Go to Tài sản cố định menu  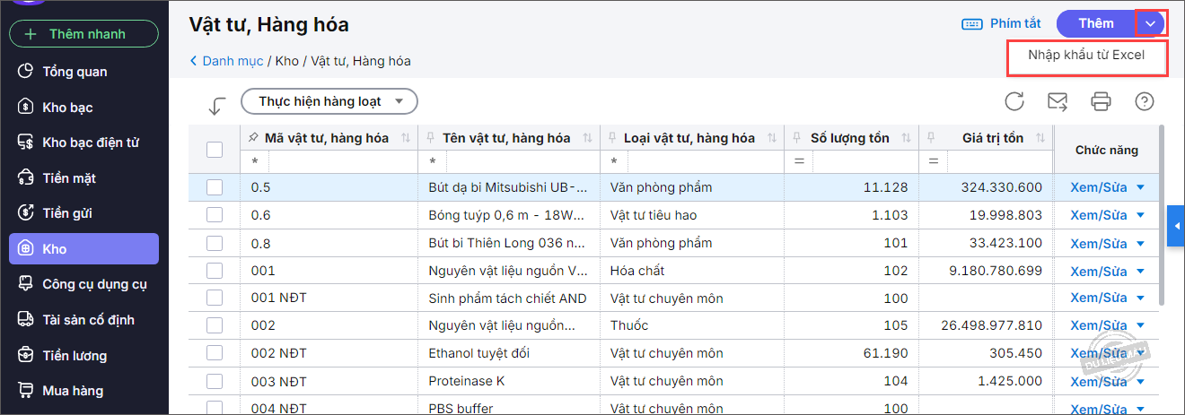(x=88, y=320)
